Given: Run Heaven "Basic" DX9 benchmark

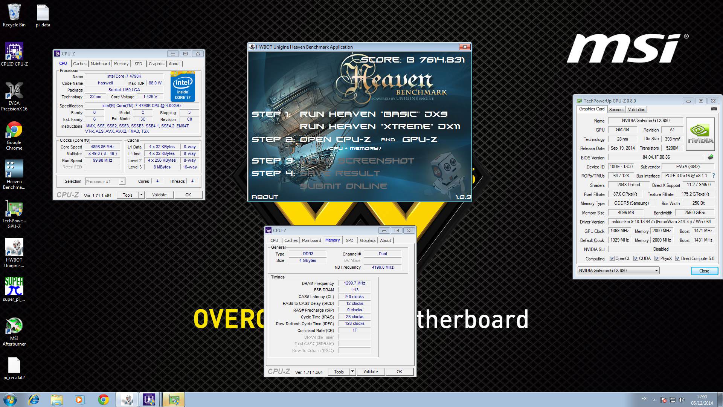Looking at the screenshot, I should tap(374, 114).
